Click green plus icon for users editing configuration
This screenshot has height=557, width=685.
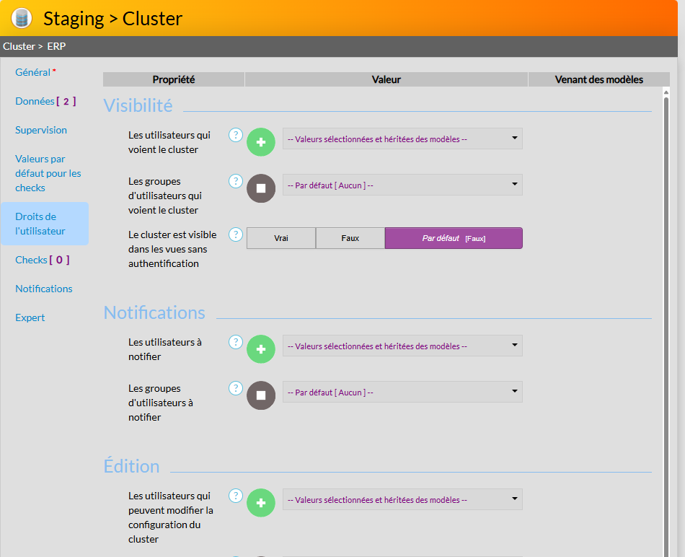point(261,502)
